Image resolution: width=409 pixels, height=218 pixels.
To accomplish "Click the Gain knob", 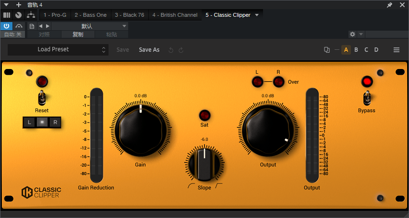I will pos(141,129).
